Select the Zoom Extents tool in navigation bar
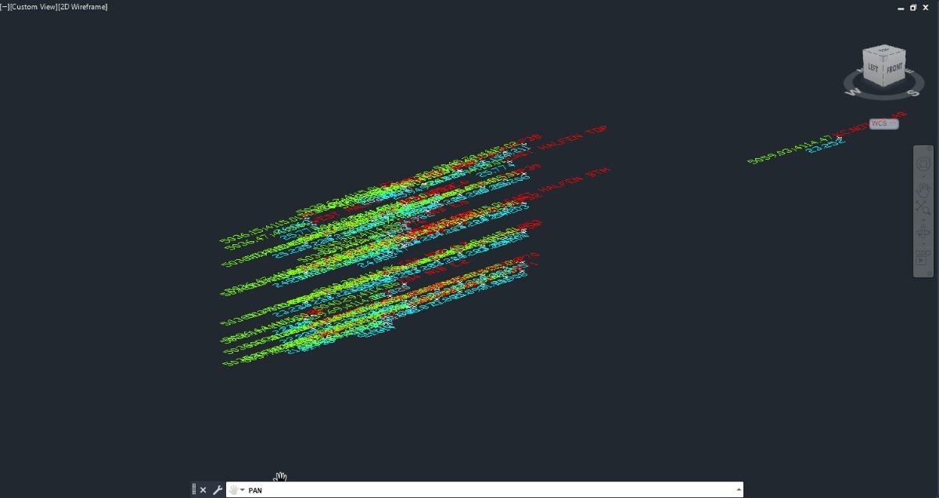Screen dimensions: 939x498 [x=923, y=207]
